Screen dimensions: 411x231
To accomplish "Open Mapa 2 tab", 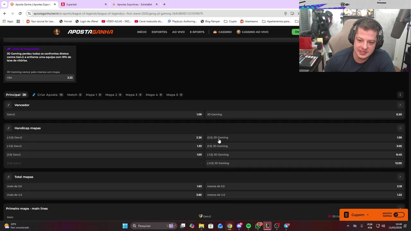I will [114, 95].
